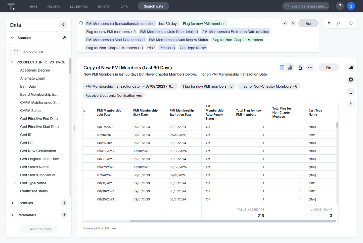Click the vertical table scrollbar
Image resolution: width=363 pixels, height=243 pixels.
point(337,125)
